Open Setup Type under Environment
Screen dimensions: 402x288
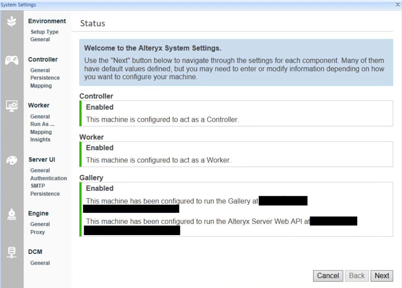click(45, 32)
